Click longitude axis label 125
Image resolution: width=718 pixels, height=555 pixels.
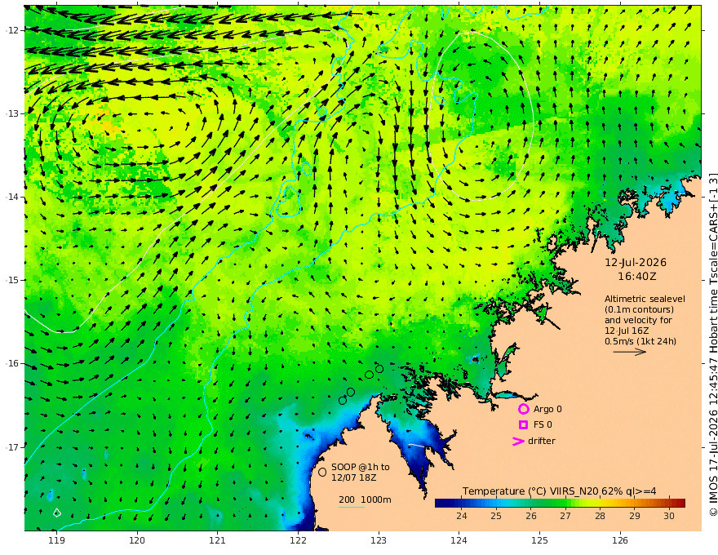[540, 540]
